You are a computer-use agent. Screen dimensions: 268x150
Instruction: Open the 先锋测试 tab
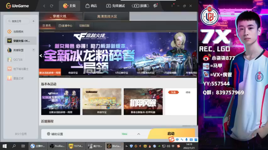[116, 6]
